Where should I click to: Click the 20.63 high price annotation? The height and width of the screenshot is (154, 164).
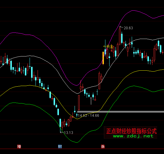point(128,28)
